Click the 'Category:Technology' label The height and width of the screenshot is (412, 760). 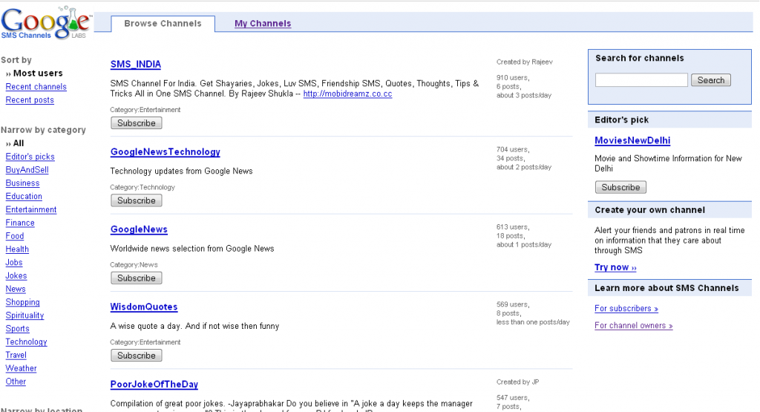click(142, 187)
